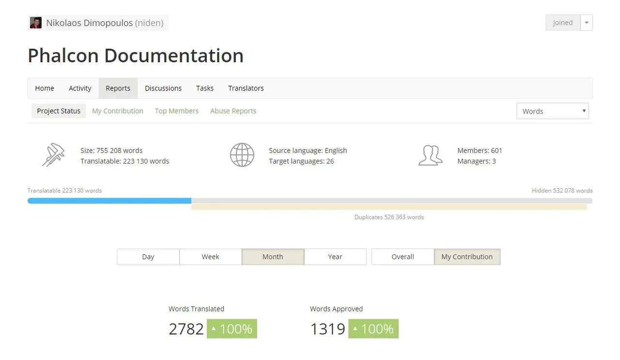Click the Words Translated 100% green badge

(232, 329)
